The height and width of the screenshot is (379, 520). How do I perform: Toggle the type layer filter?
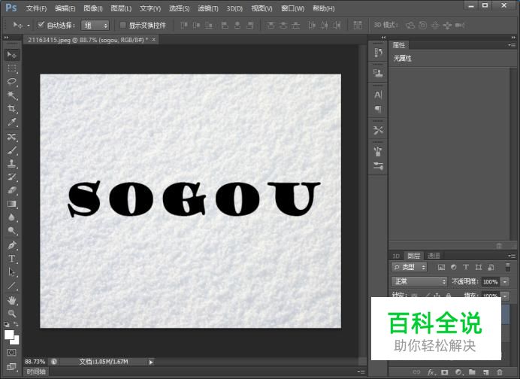(x=466, y=267)
